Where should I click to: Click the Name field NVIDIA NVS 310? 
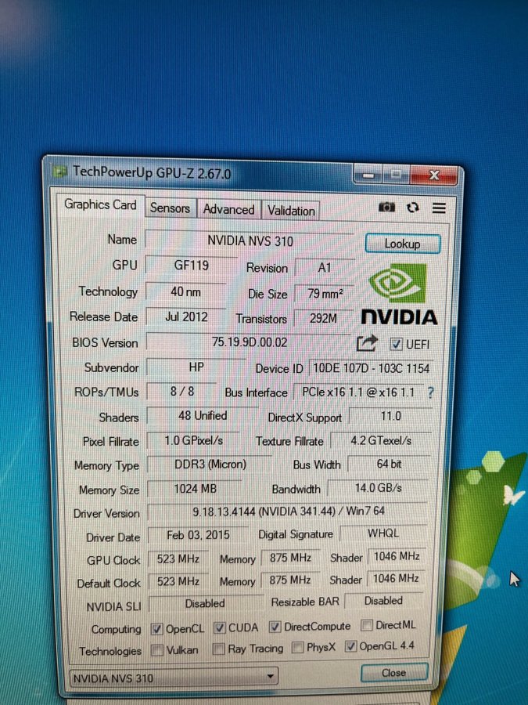coord(250,241)
